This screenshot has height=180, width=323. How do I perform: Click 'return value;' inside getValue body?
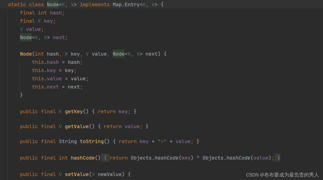[123, 126]
